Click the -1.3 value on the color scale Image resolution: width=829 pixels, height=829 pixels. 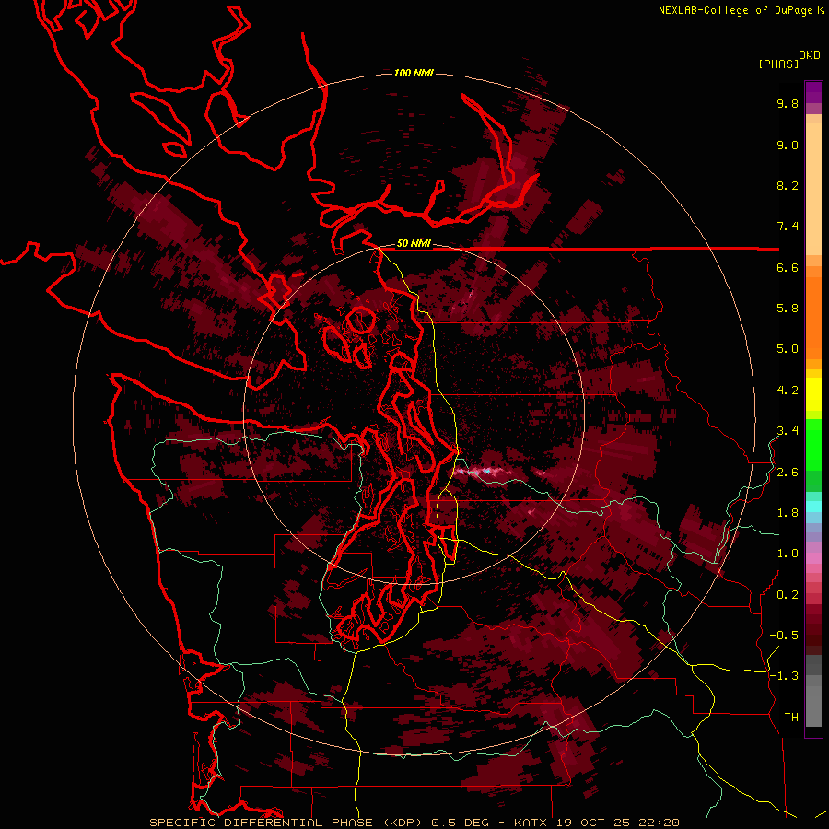784,677
